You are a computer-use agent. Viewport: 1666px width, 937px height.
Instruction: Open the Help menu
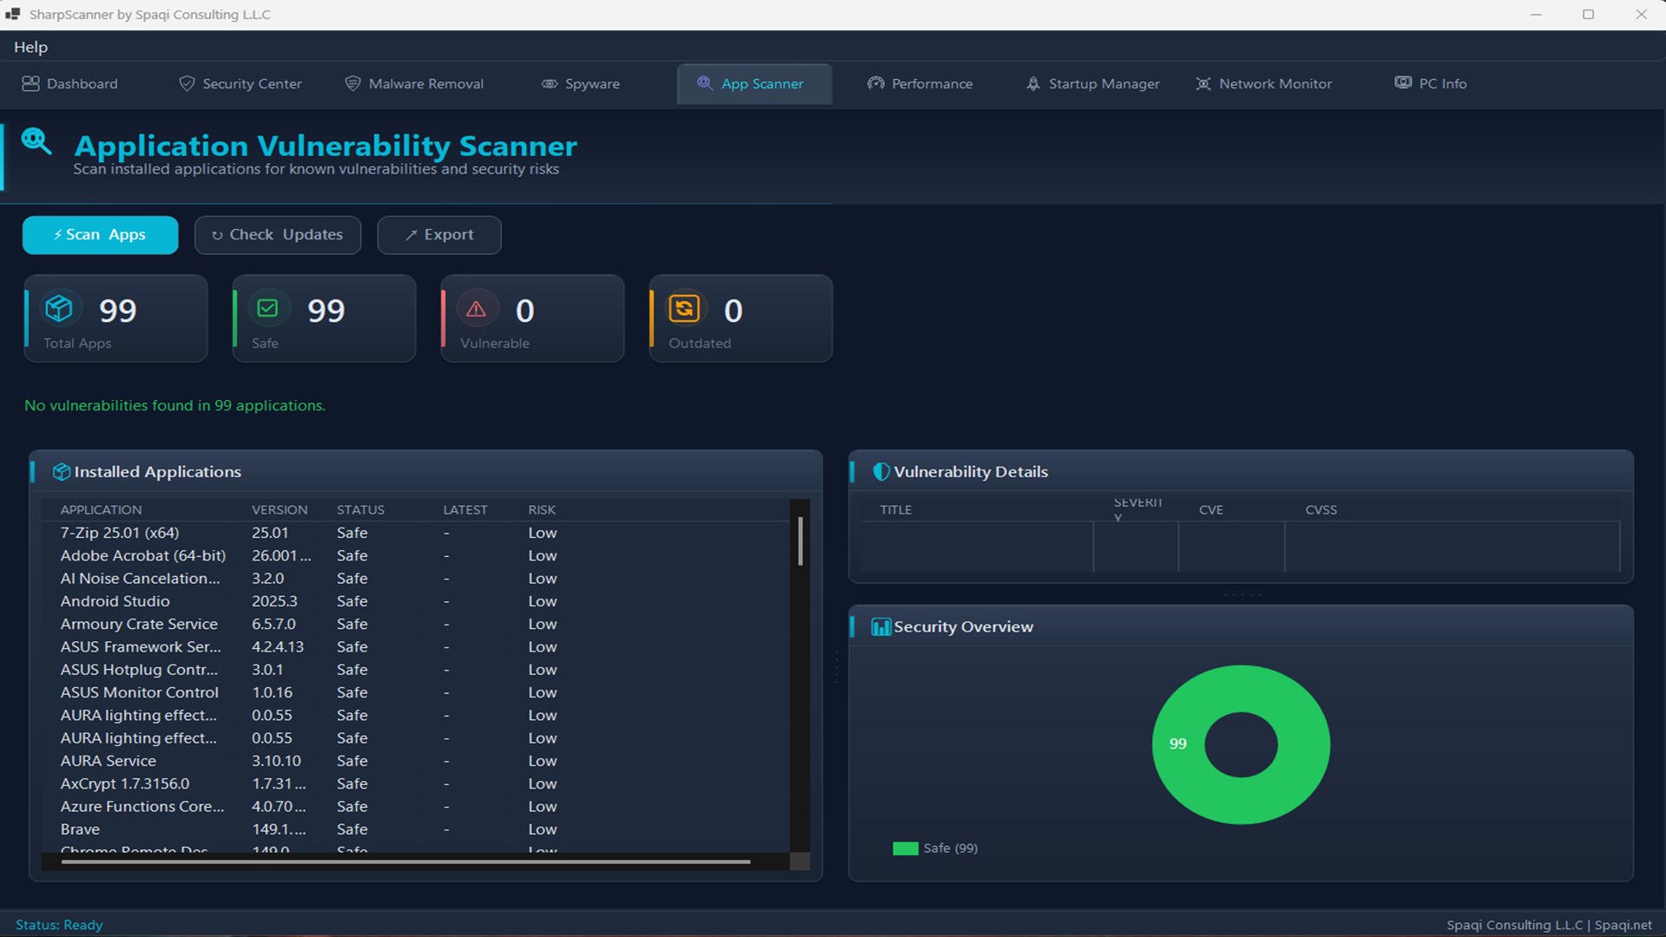click(30, 47)
